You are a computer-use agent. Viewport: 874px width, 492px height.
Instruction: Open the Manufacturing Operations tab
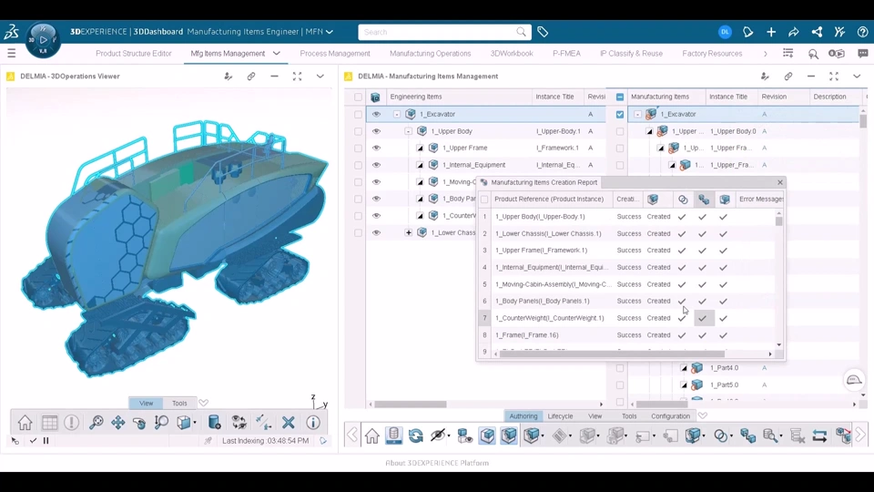[x=431, y=54]
